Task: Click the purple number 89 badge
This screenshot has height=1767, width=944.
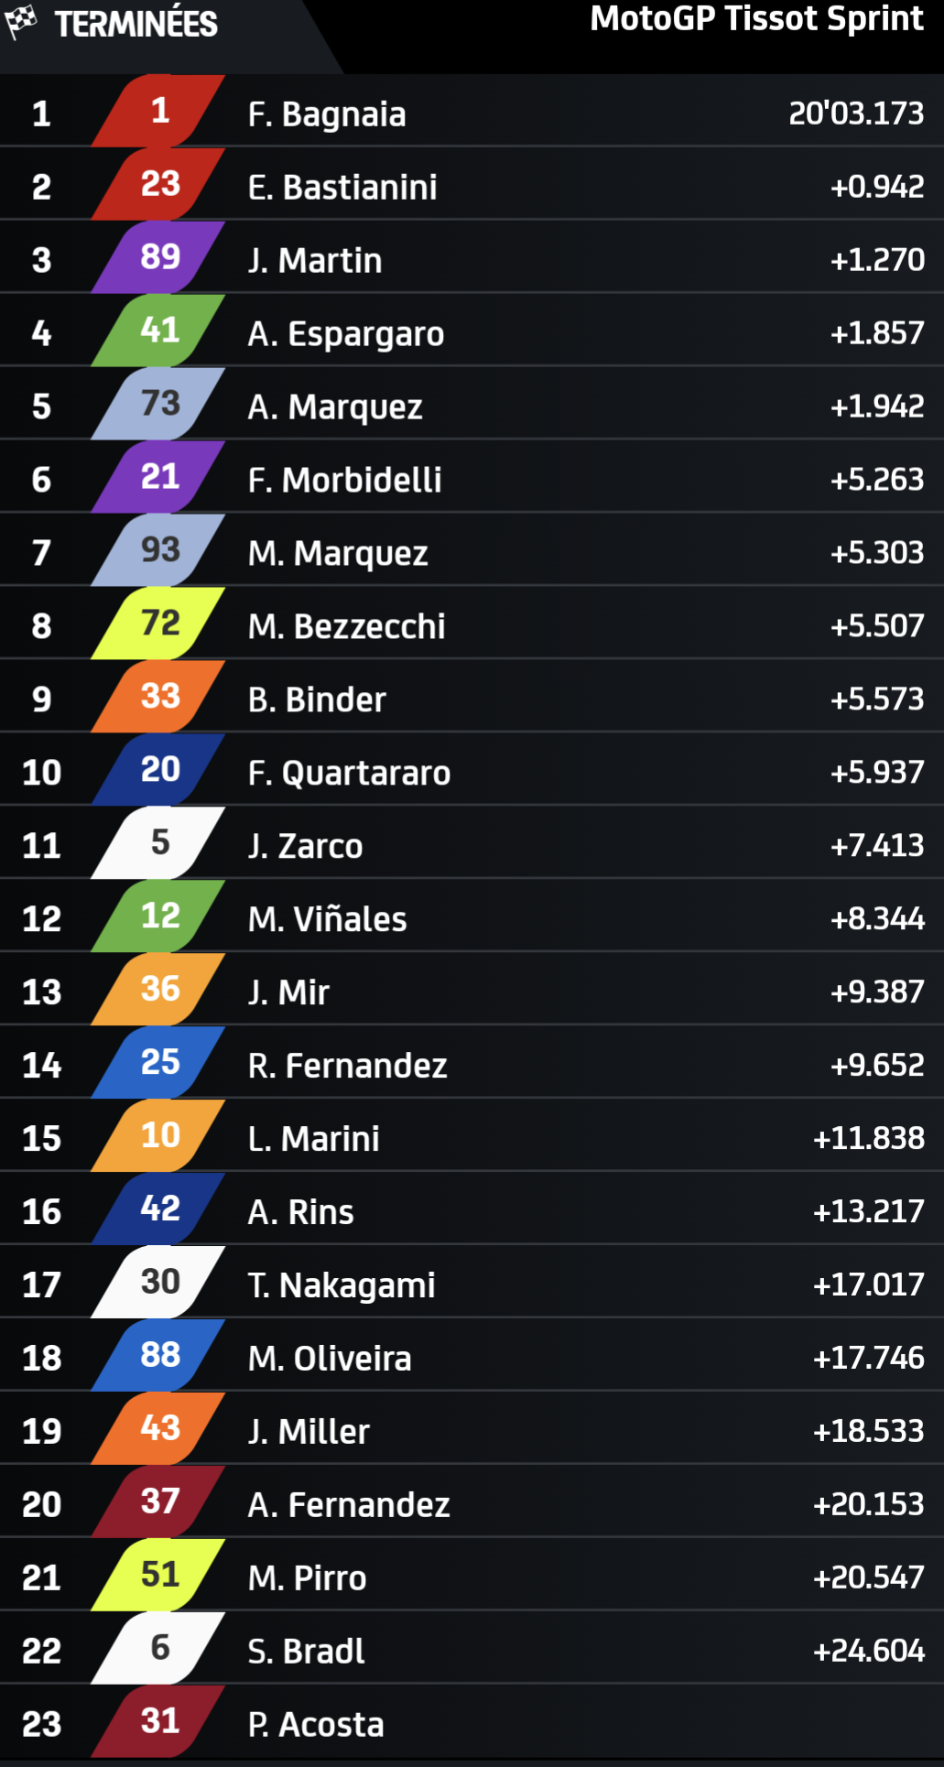Action: [x=159, y=258]
